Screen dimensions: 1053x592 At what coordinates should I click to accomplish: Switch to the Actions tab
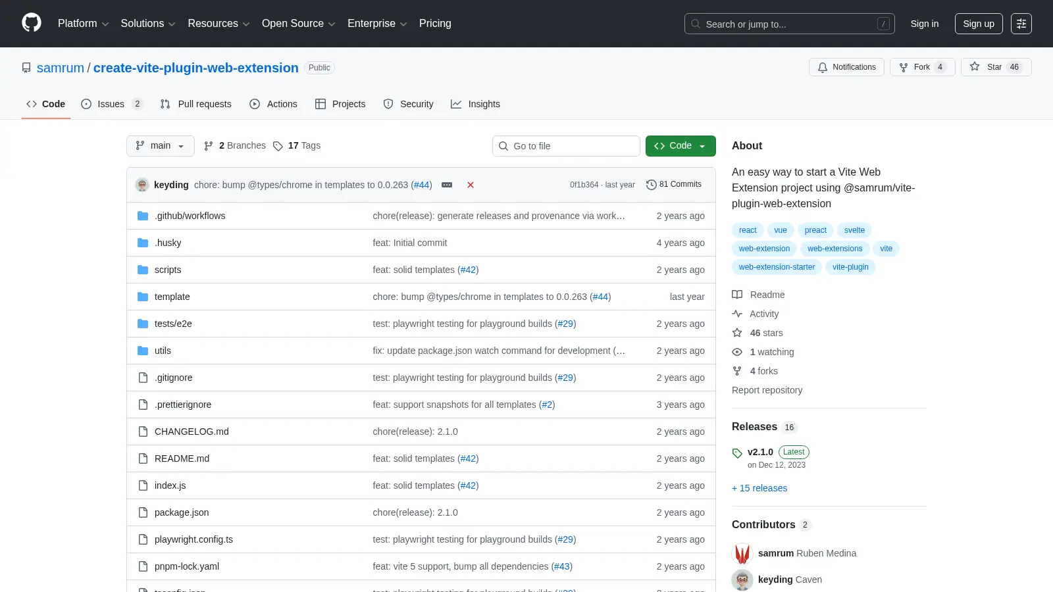pyautogui.click(x=273, y=104)
